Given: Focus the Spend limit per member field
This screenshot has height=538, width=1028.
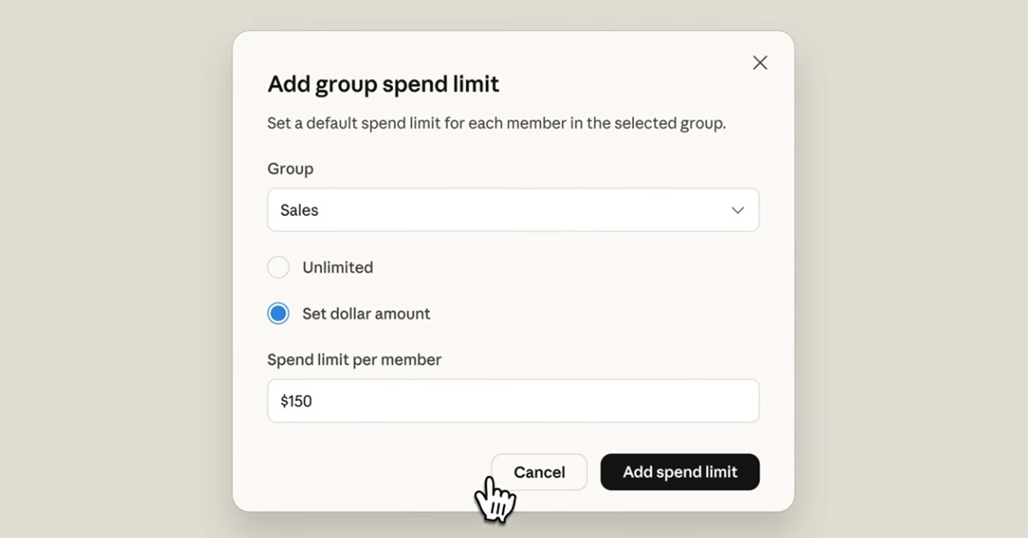Looking at the screenshot, I should (512, 401).
